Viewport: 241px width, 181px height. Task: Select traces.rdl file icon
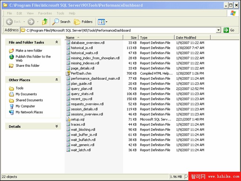coord(68,124)
